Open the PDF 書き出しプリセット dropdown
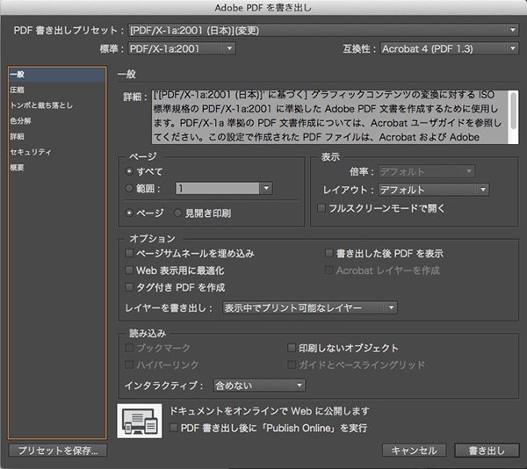This screenshot has height=469, width=527. coord(323,31)
